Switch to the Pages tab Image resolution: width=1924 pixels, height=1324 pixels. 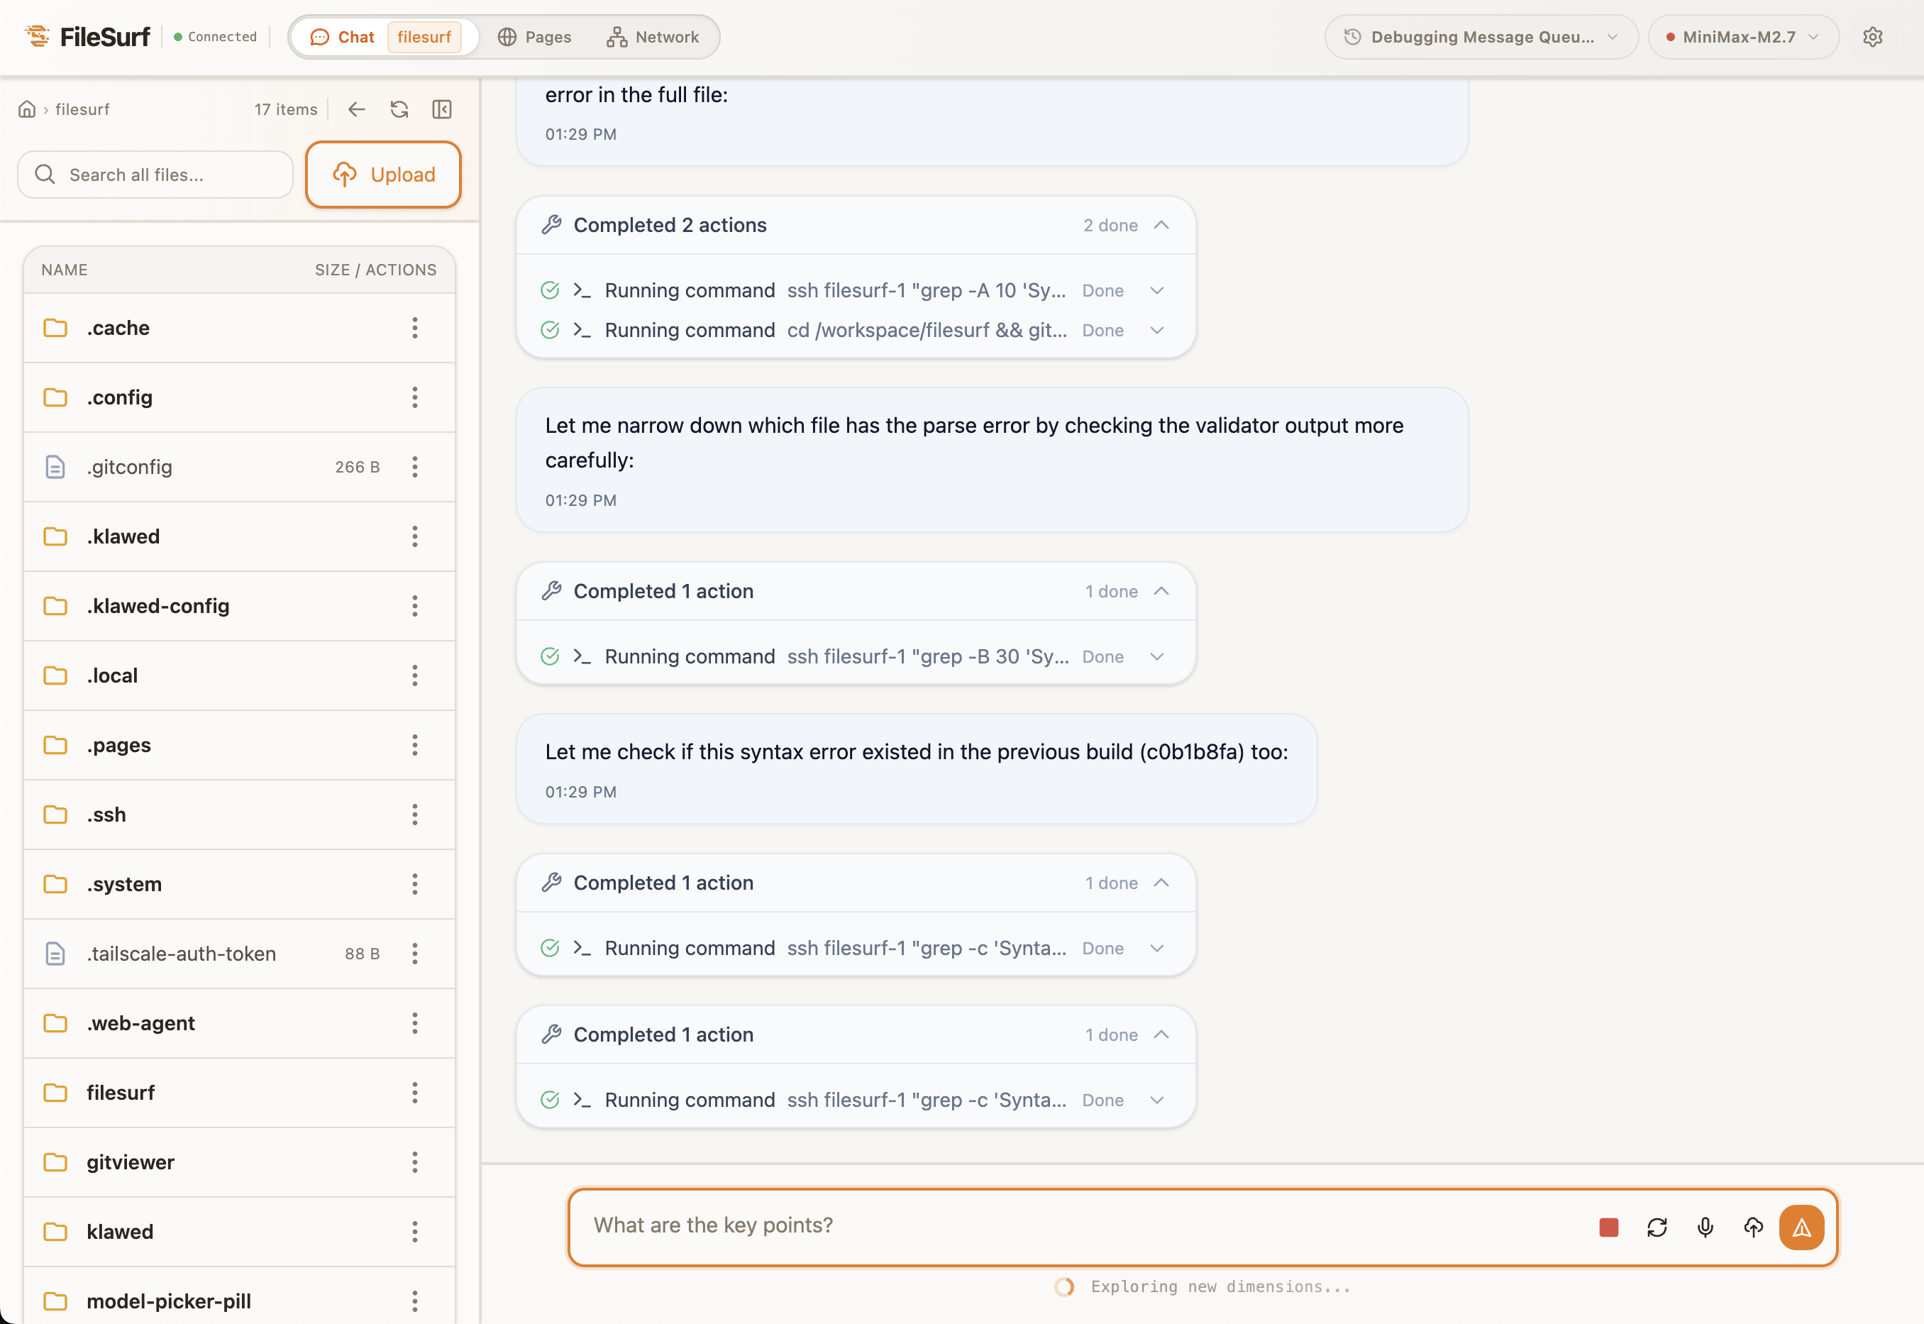coord(535,38)
